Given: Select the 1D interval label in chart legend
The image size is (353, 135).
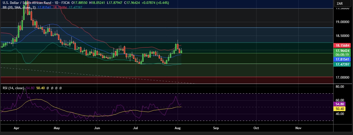Looking at the screenshot, I should (57, 3).
